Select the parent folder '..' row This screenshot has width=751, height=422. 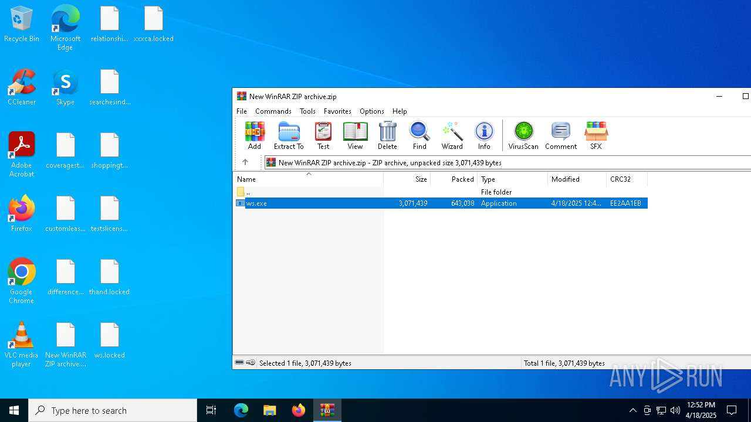click(x=441, y=192)
